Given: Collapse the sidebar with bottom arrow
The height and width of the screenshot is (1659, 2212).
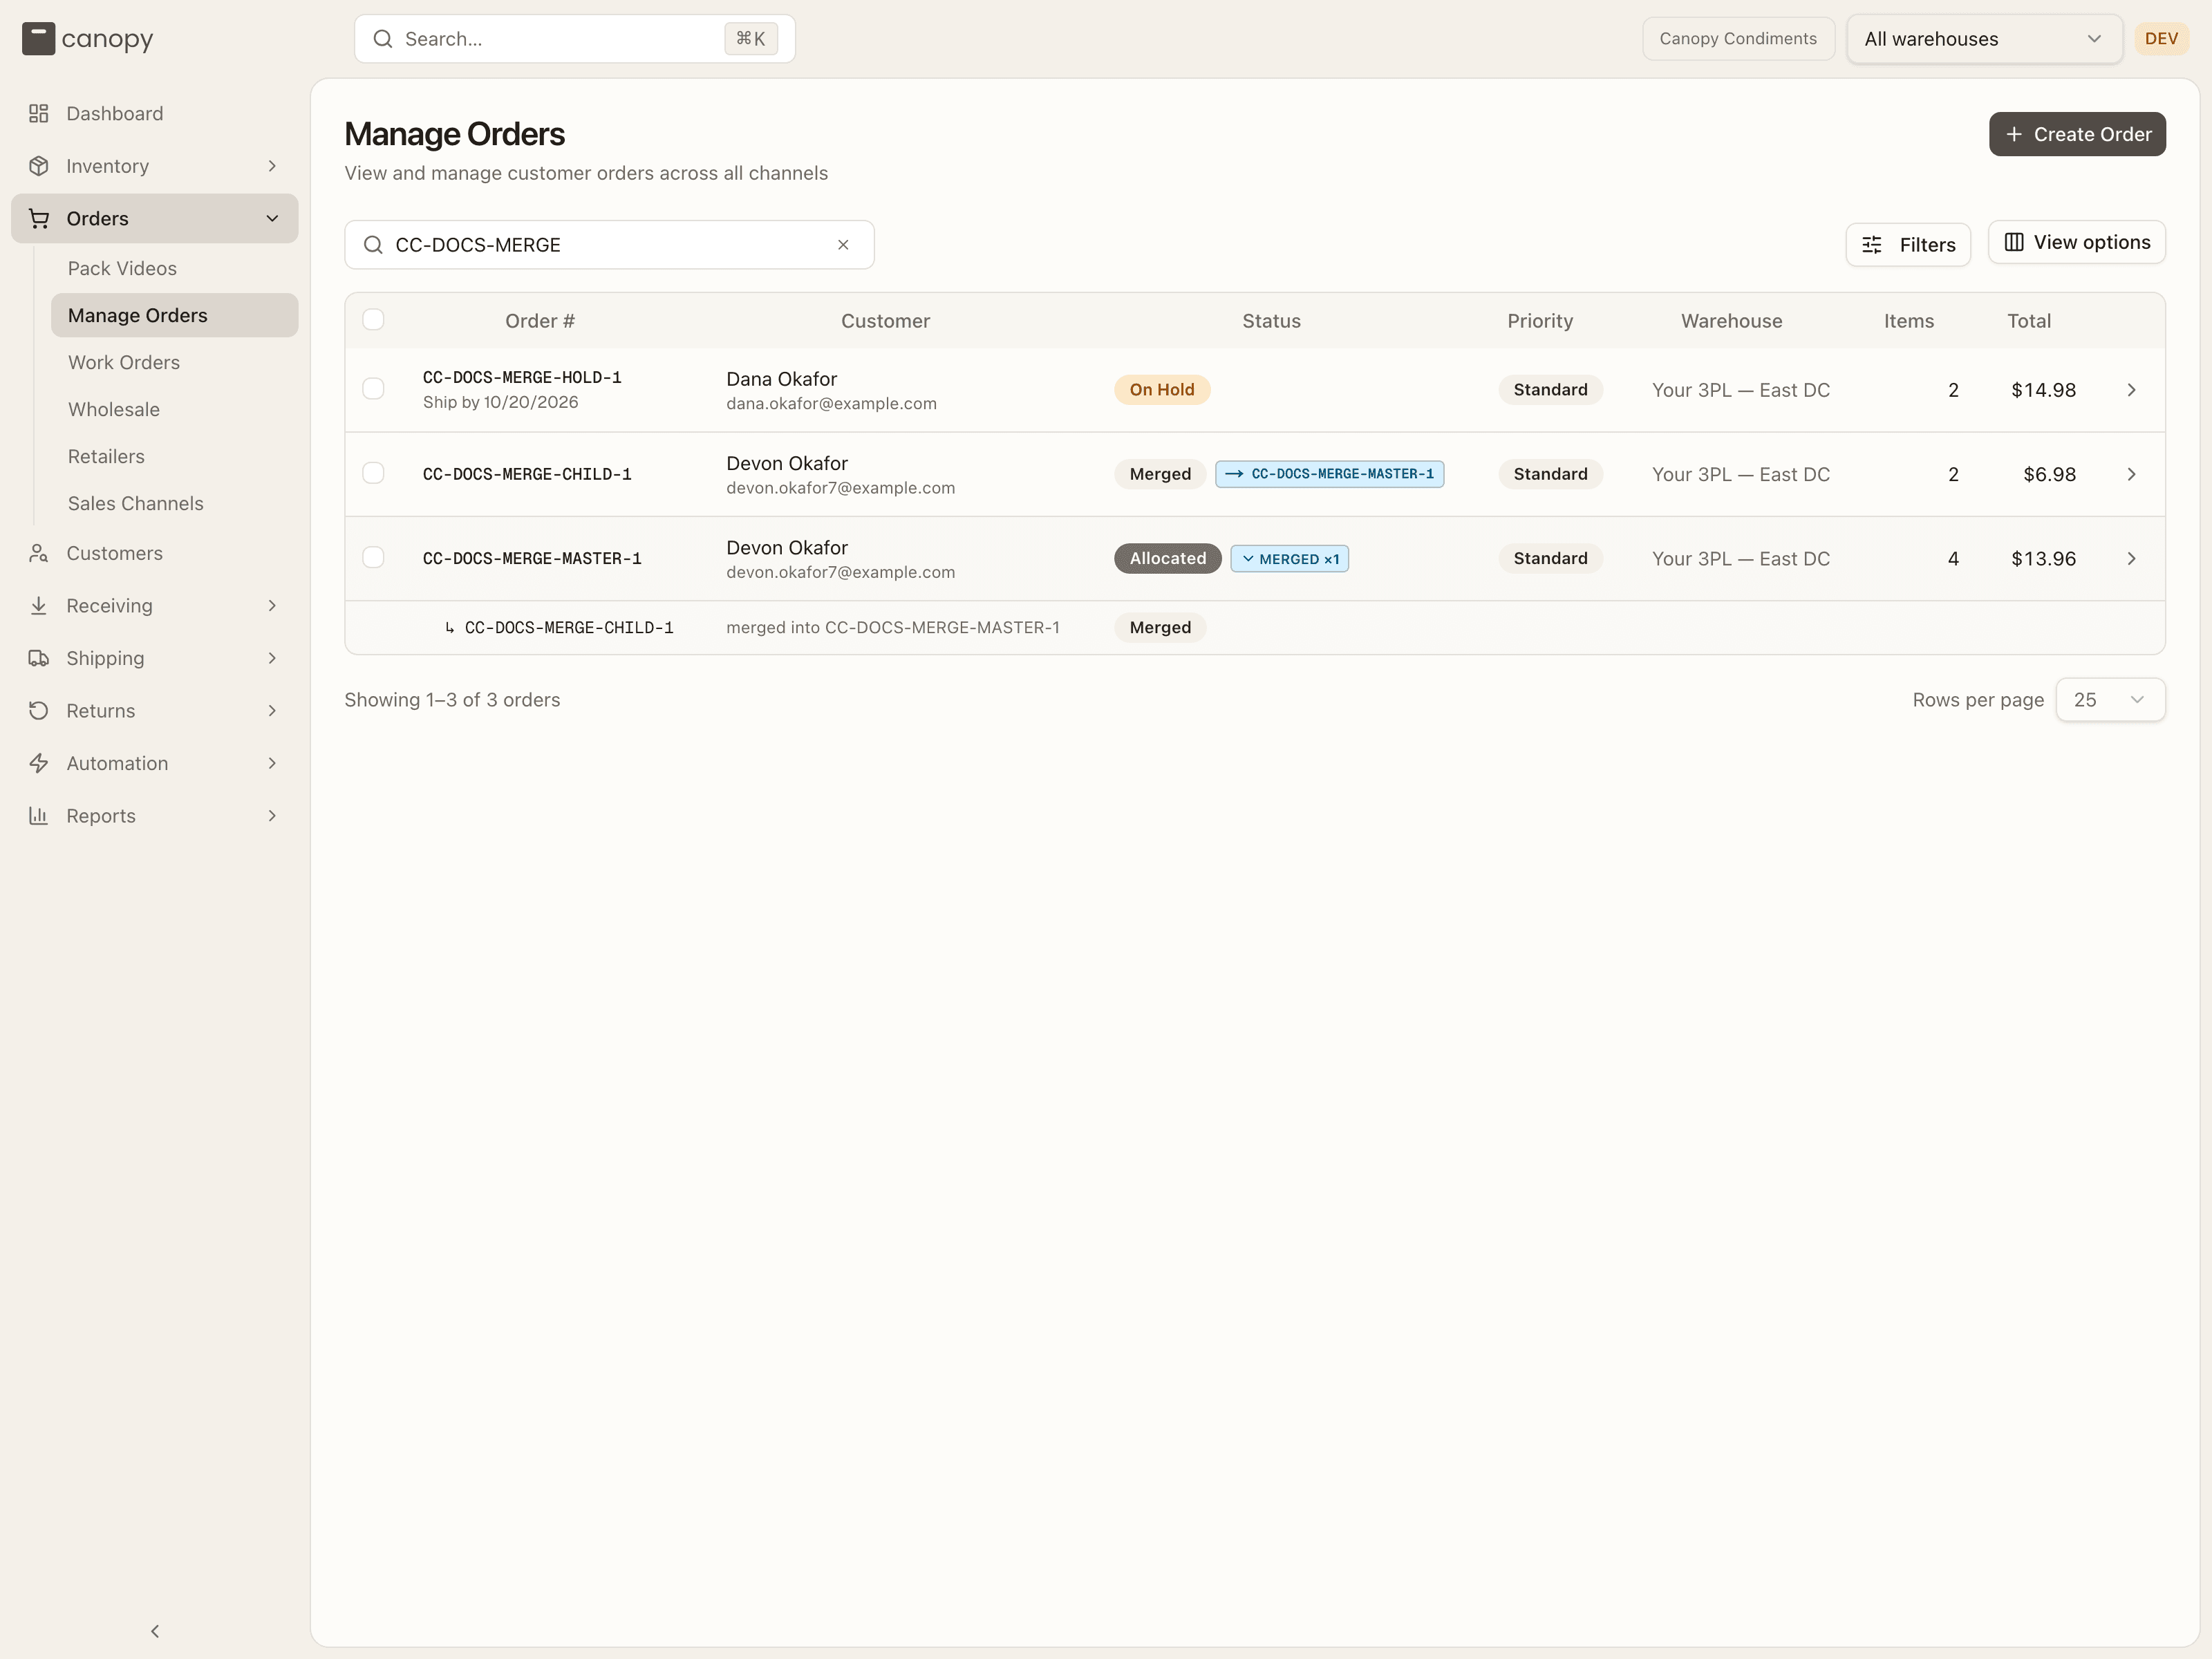Looking at the screenshot, I should 155,1631.
